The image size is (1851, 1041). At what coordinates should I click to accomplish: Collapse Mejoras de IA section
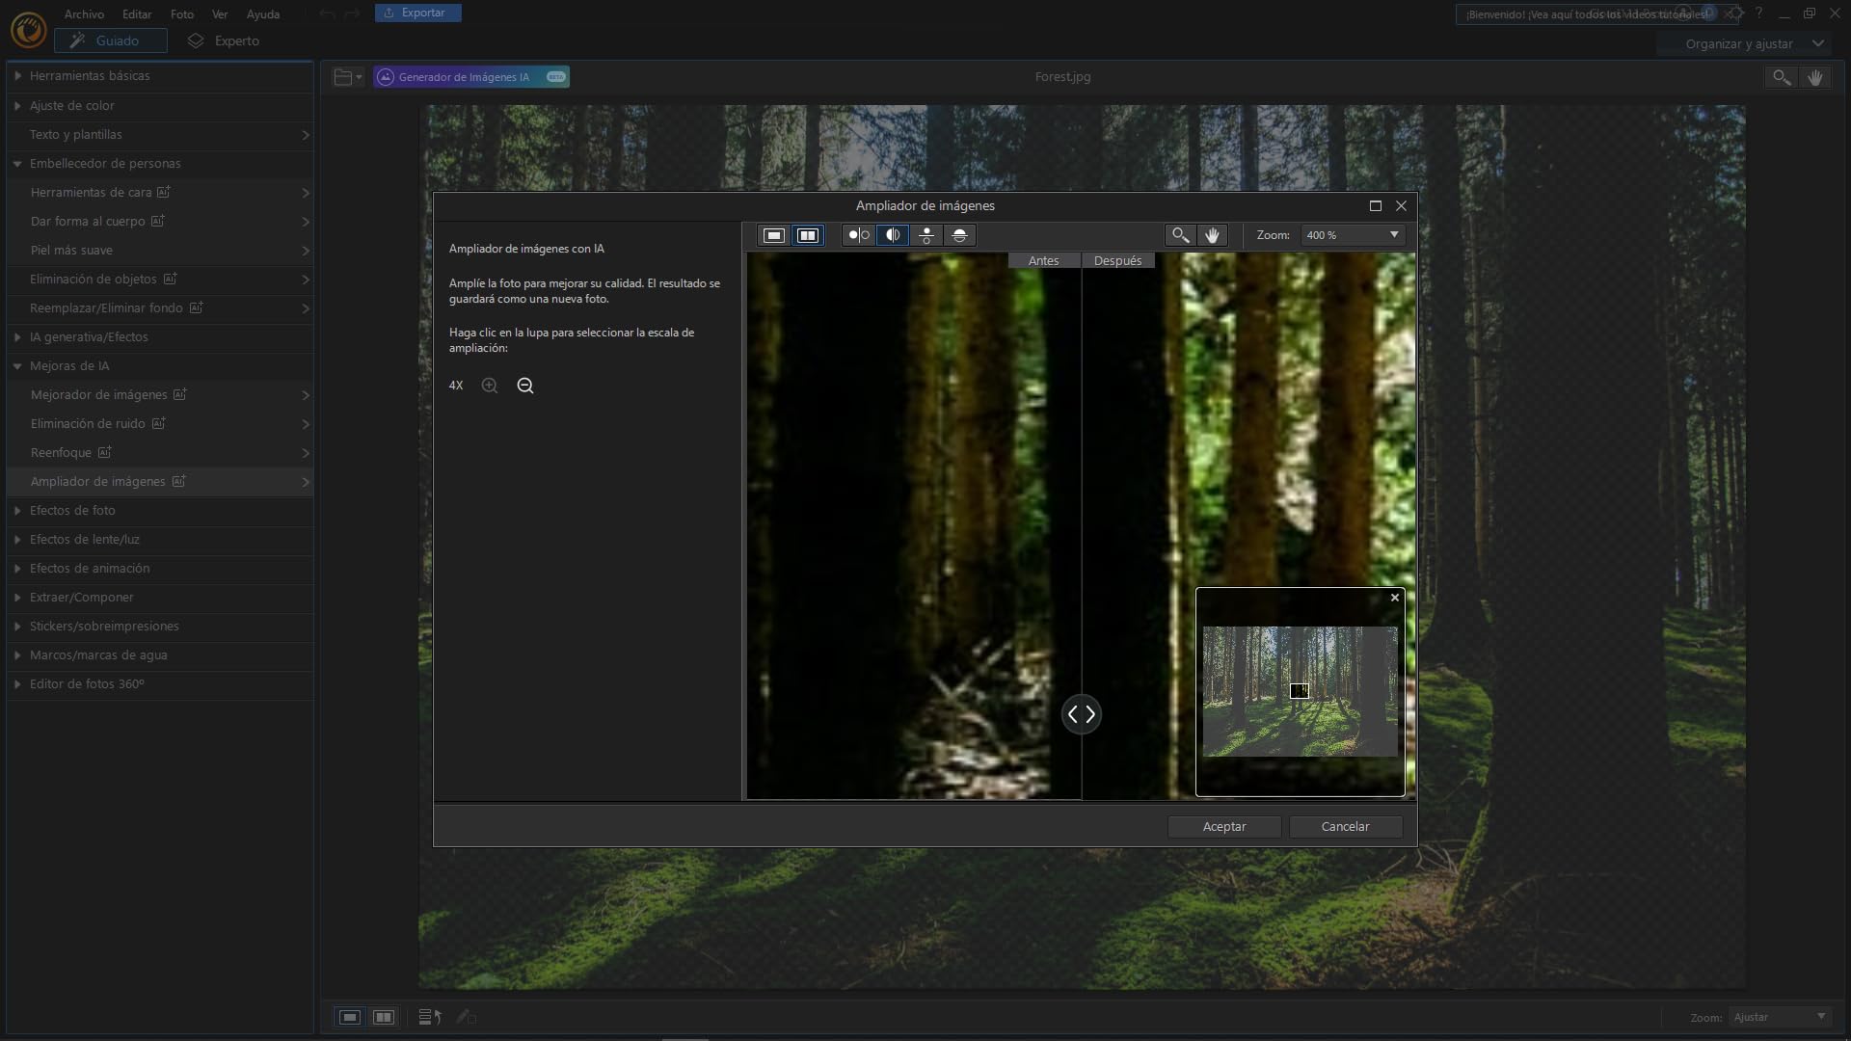(x=160, y=365)
